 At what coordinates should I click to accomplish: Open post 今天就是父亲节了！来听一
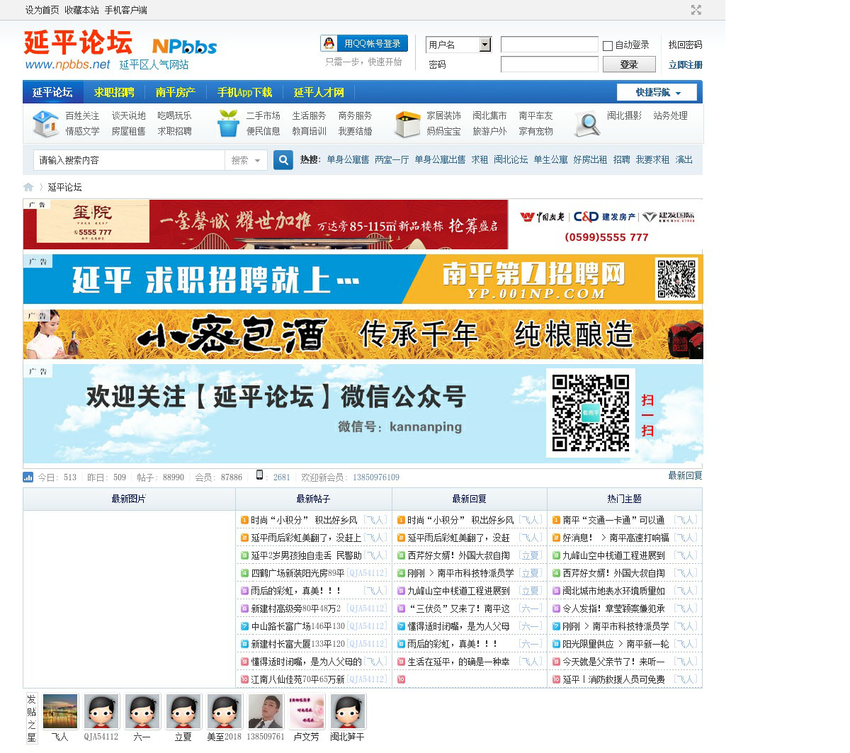[613, 661]
